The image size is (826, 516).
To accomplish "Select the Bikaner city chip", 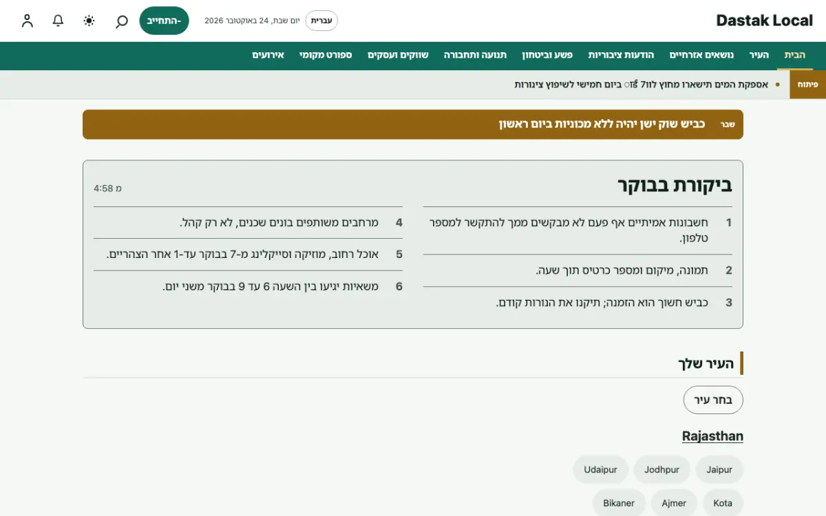I will 619,503.
